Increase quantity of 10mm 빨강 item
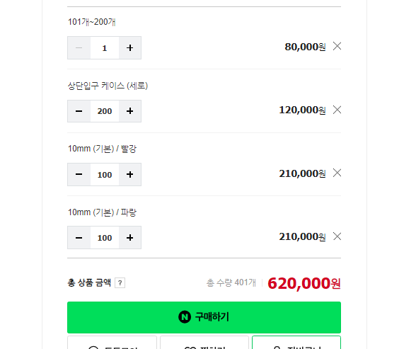The image size is (416, 349). [x=129, y=174]
